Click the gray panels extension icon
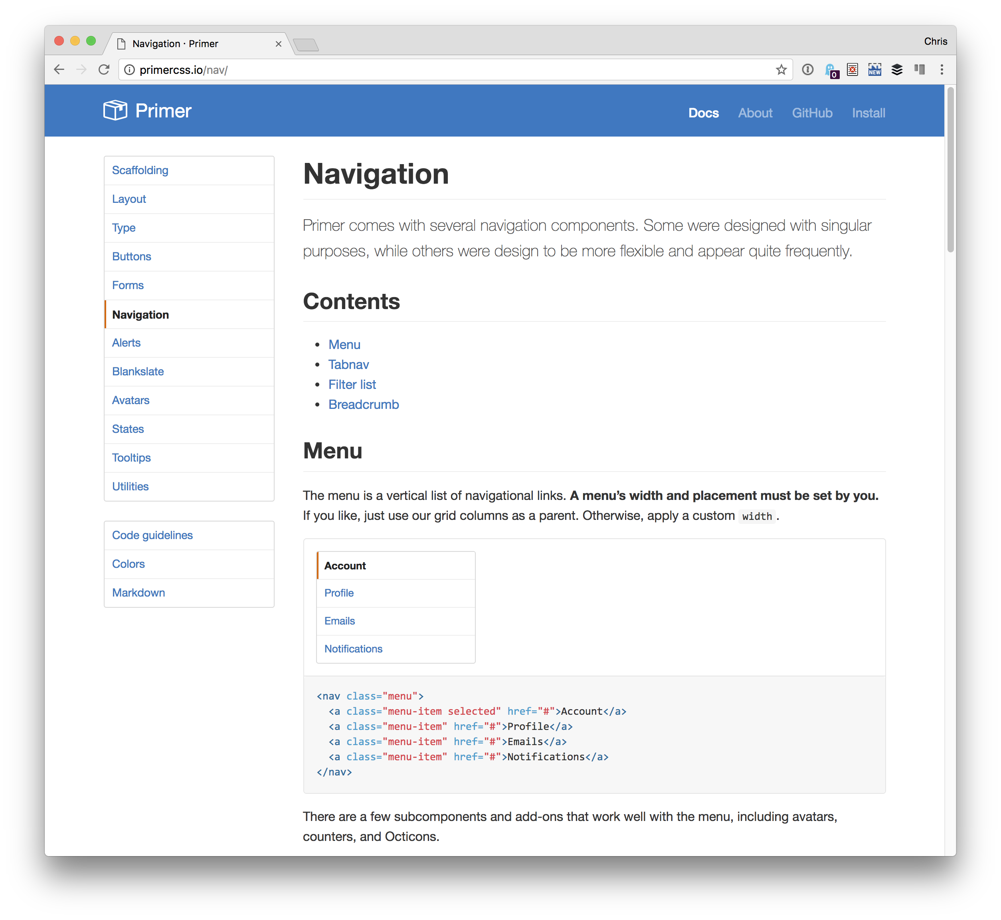1001x920 pixels. click(x=920, y=70)
